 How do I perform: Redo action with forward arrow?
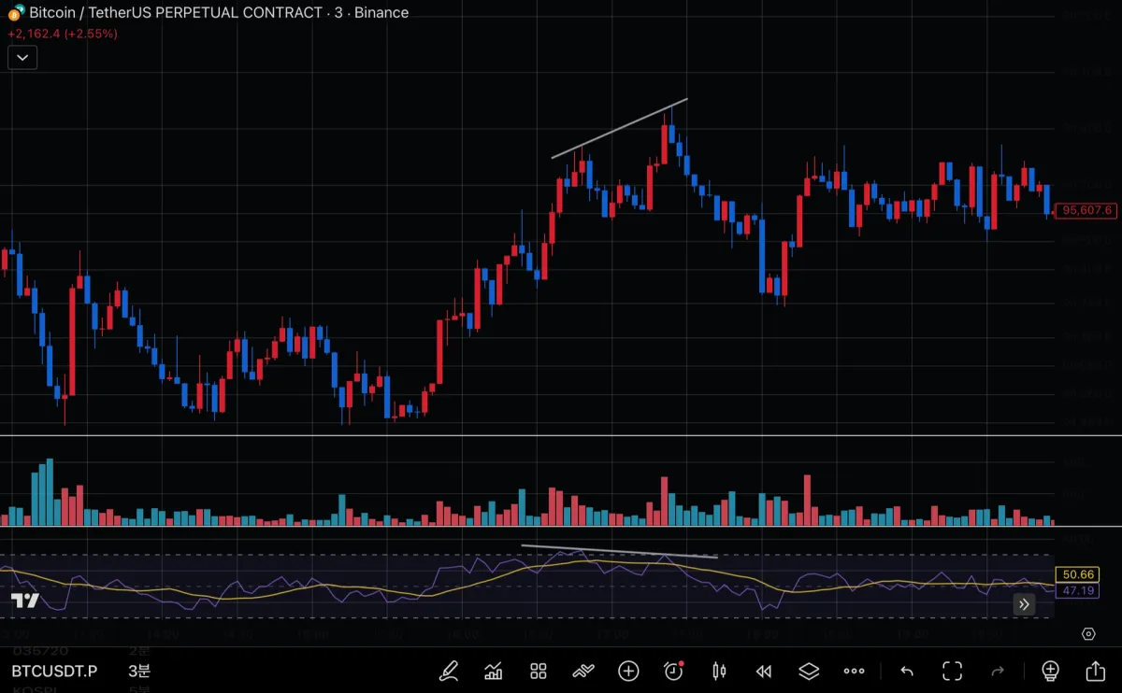coord(998,671)
